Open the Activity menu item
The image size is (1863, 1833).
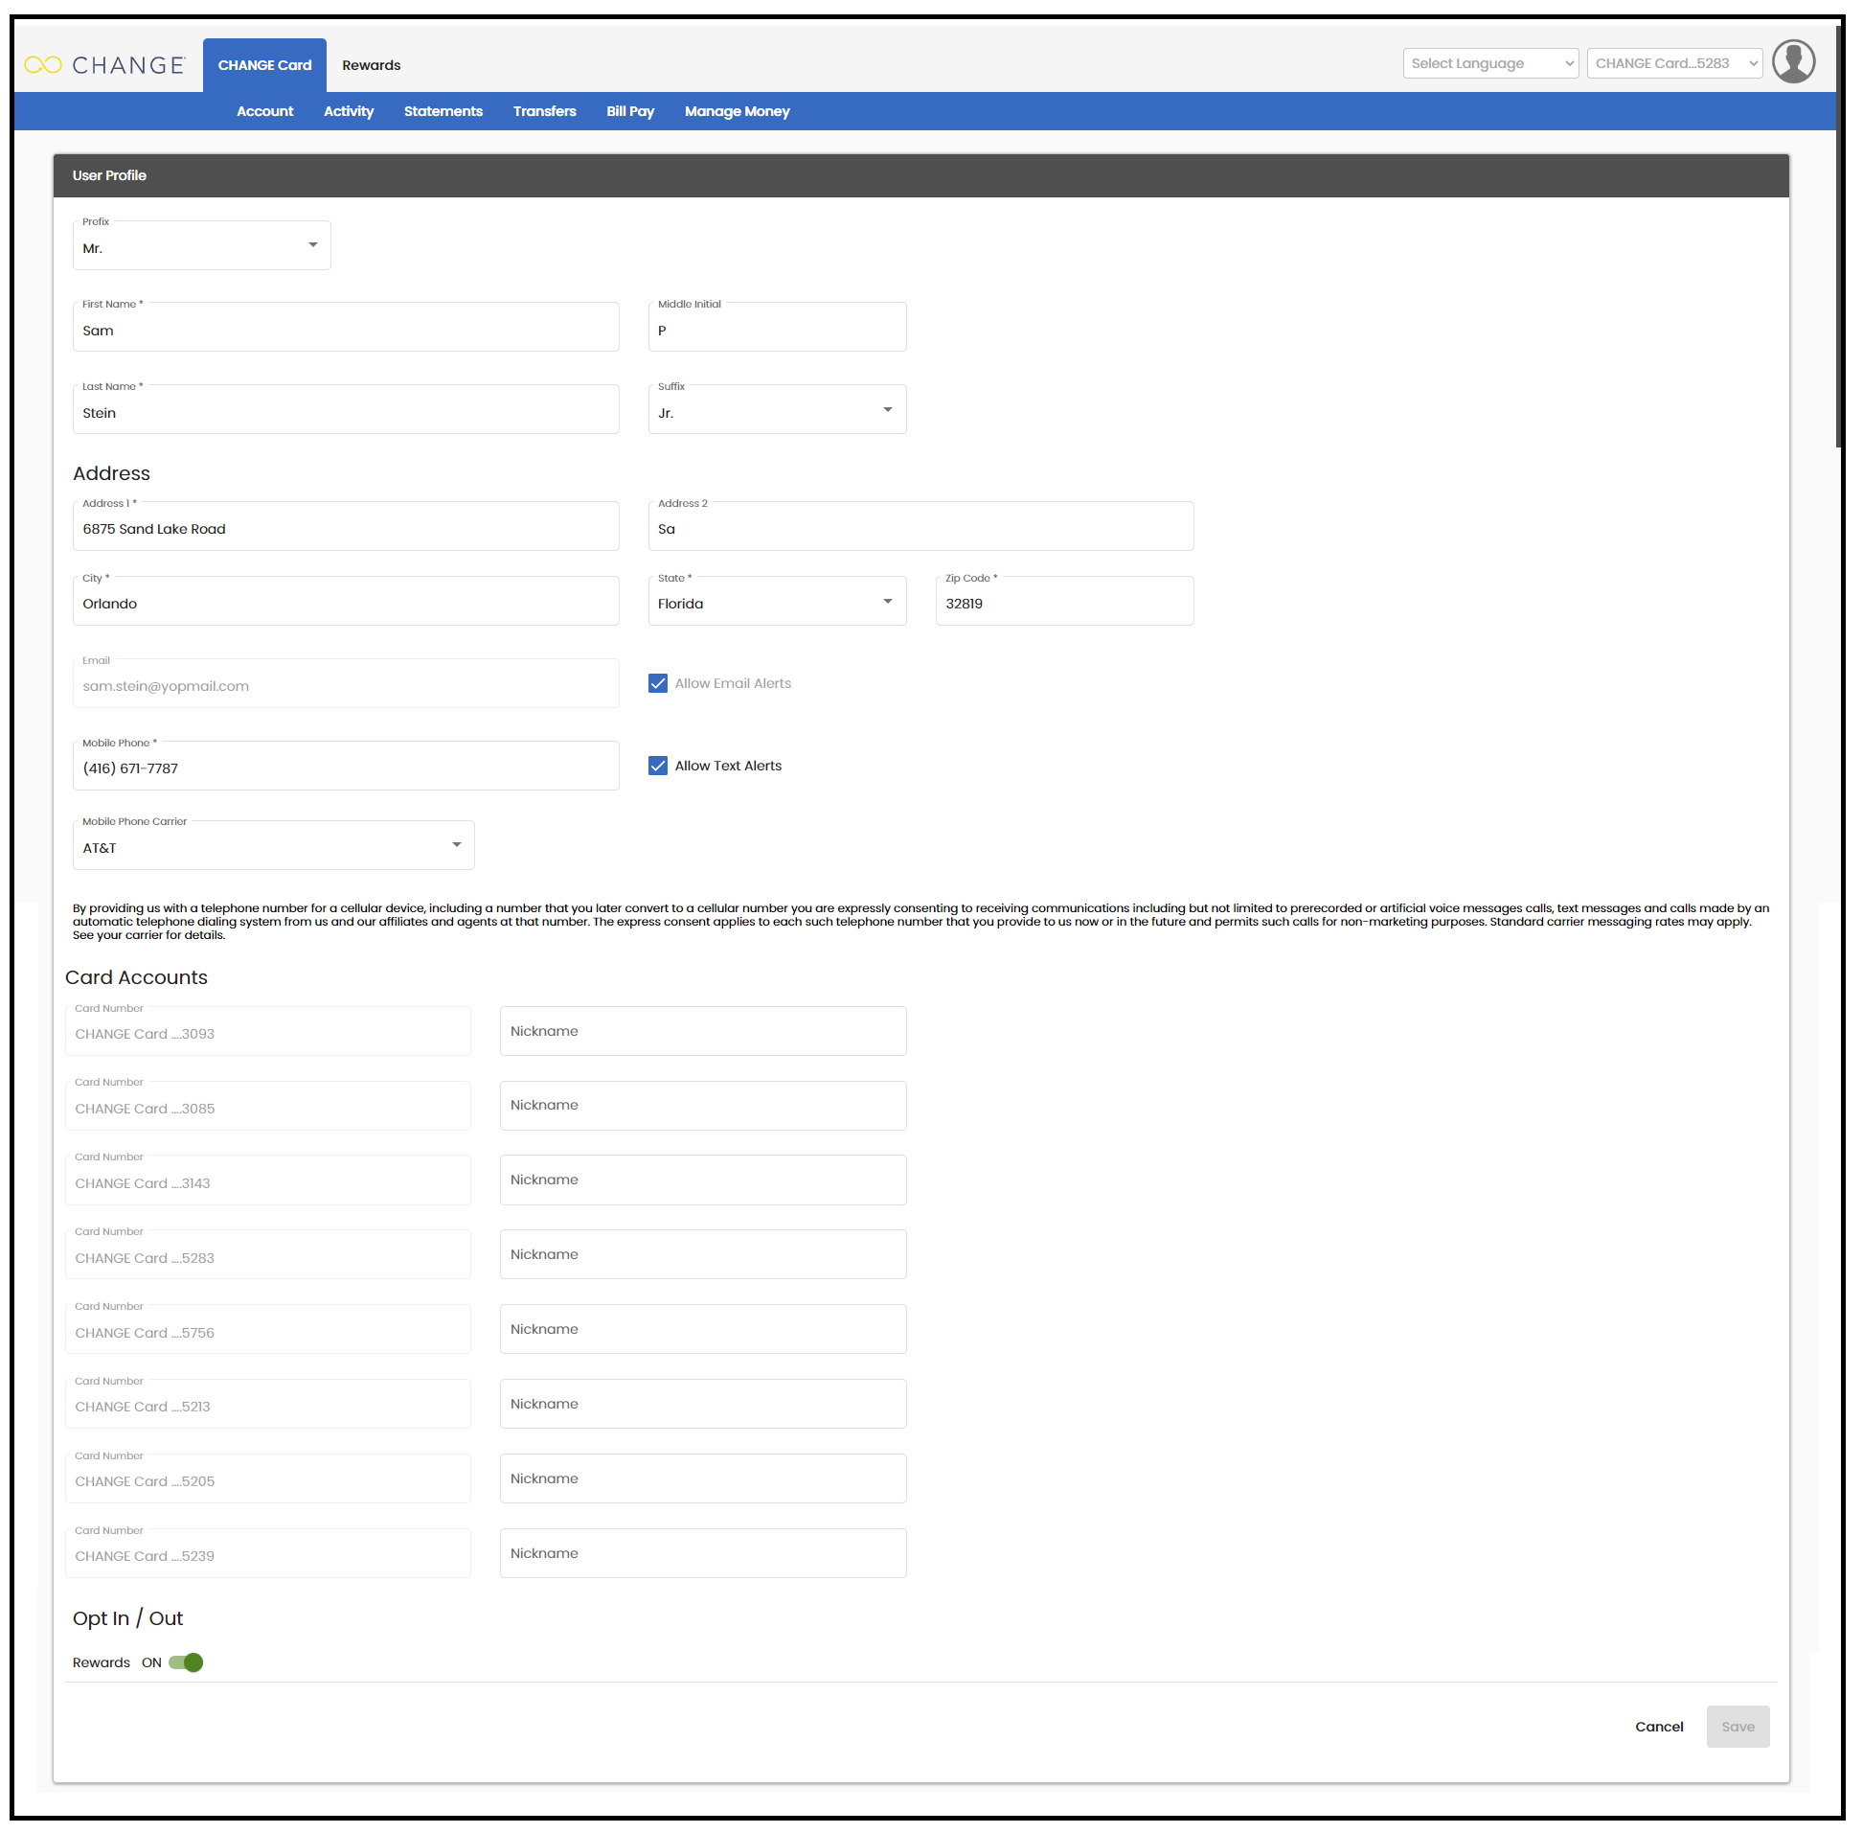coord(349,112)
